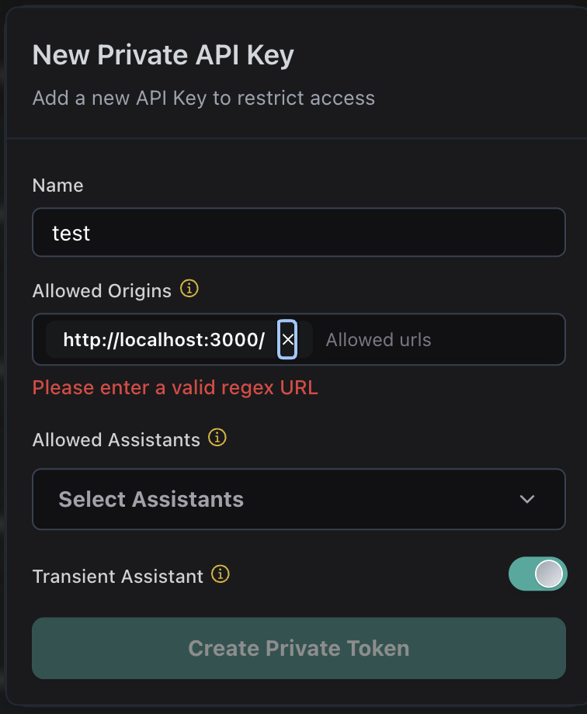This screenshot has width=587, height=714.
Task: Click the round knob of the toggle
Action: tap(550, 574)
